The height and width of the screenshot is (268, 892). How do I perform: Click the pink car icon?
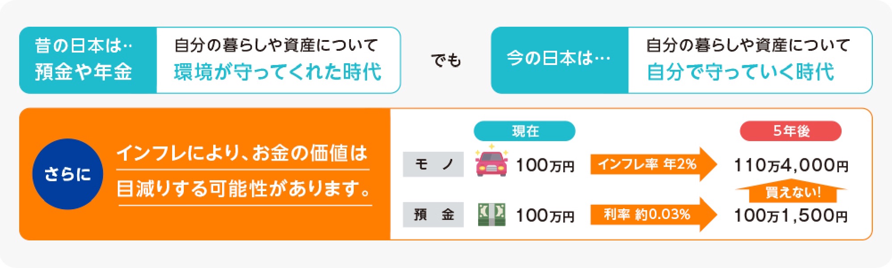491,161
